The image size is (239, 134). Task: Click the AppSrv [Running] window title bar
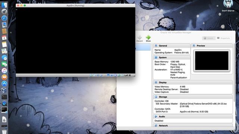coord(75,6)
